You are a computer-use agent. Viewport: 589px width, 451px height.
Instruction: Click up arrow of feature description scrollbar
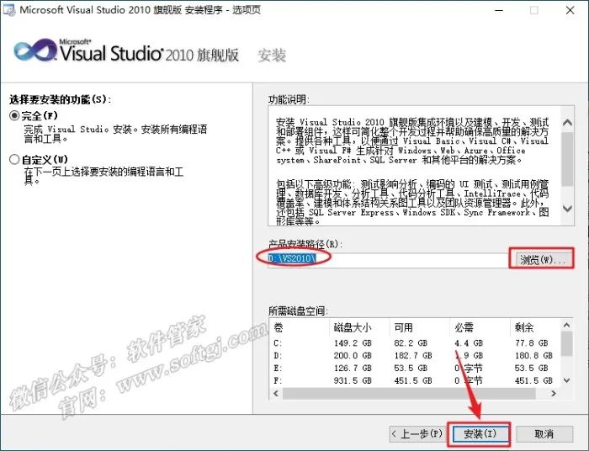coord(567,122)
